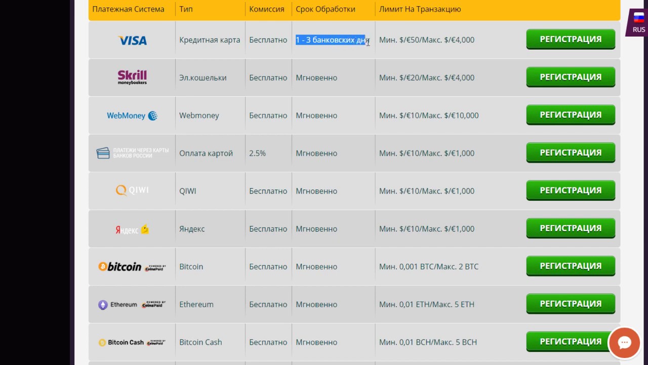Click the Visa limit Мин. $/€50/Макс. $/€4,000
Image resolution: width=648 pixels, height=365 pixels.
[427, 40]
